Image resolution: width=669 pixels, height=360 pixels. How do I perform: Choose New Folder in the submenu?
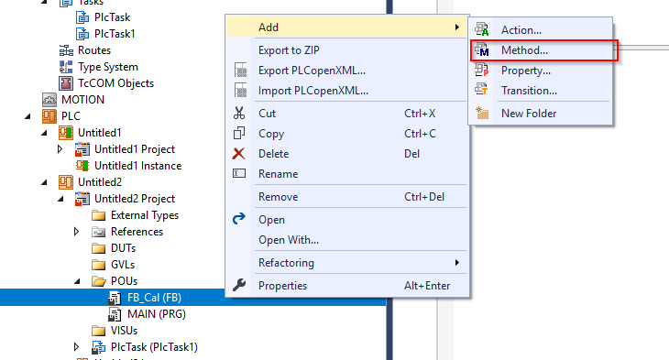click(542, 114)
